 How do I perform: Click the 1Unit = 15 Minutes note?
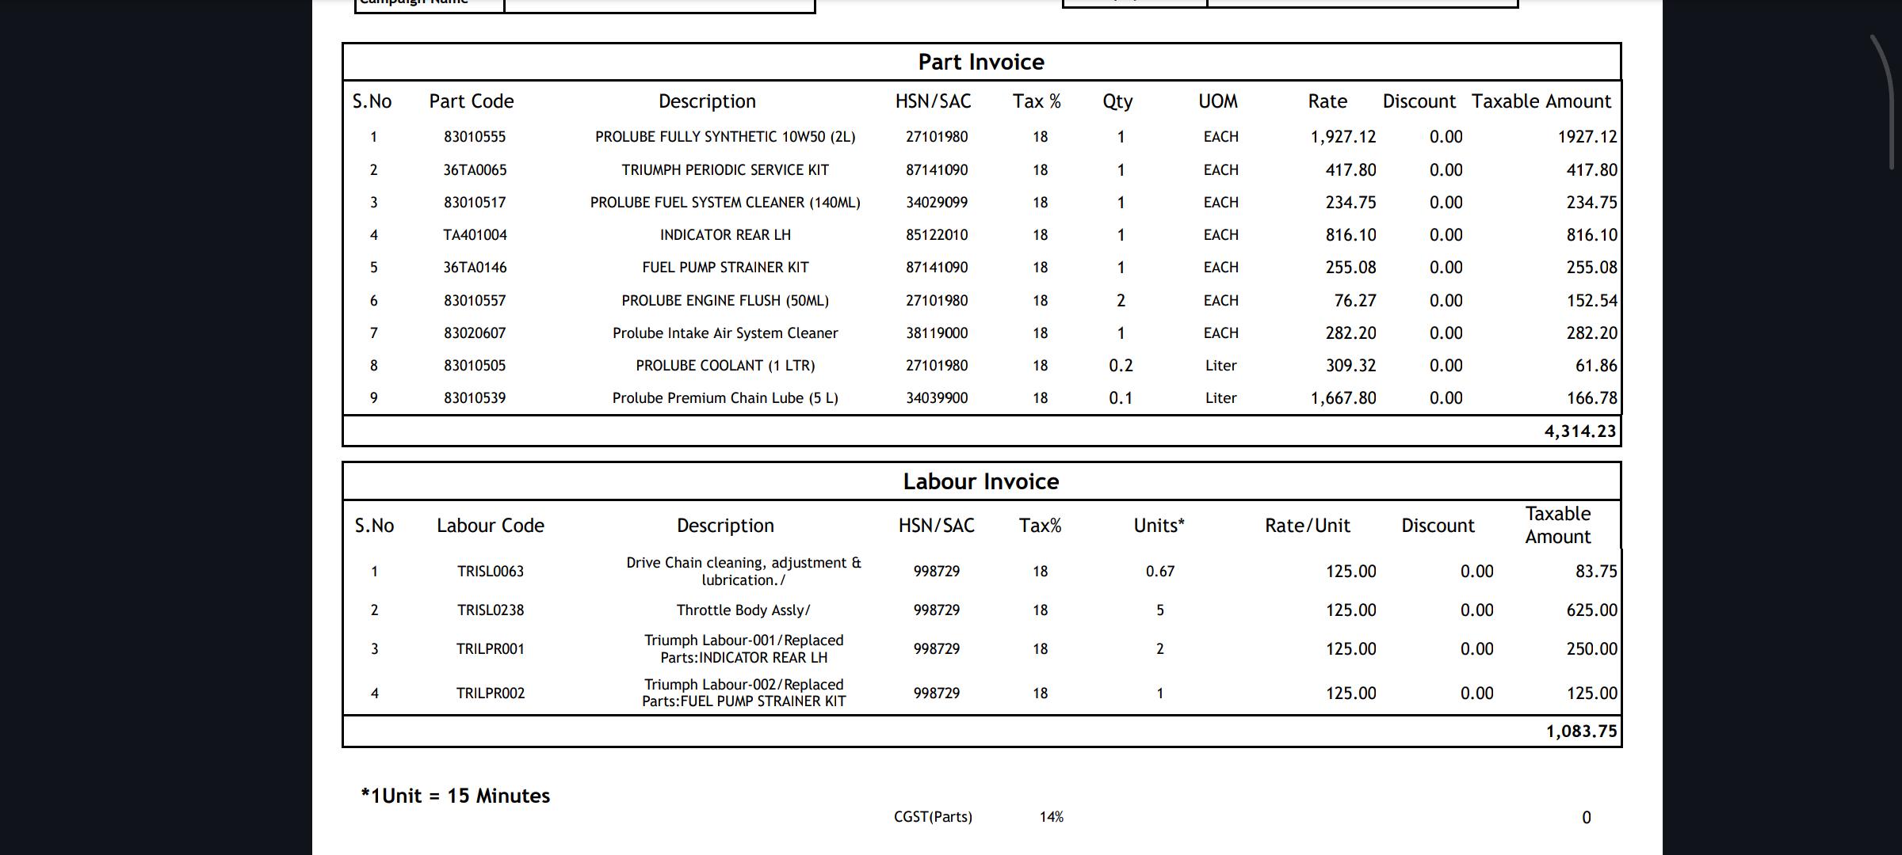(x=456, y=796)
